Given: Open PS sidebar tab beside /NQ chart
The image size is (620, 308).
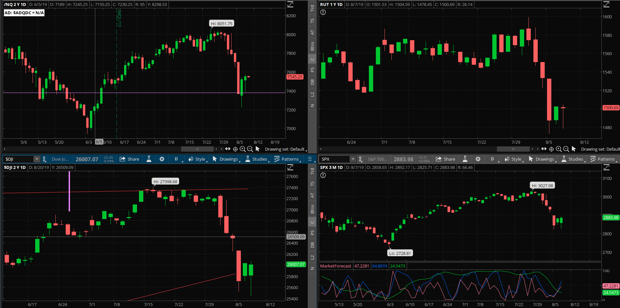Looking at the screenshot, I should [312, 70].
